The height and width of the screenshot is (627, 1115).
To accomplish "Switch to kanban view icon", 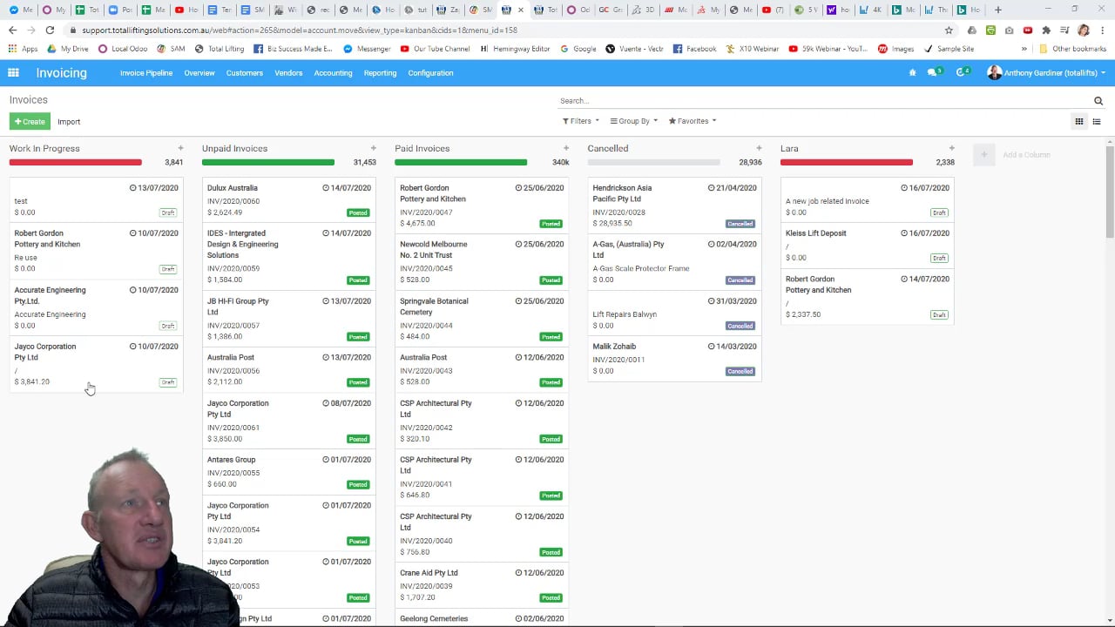I will click(1078, 121).
